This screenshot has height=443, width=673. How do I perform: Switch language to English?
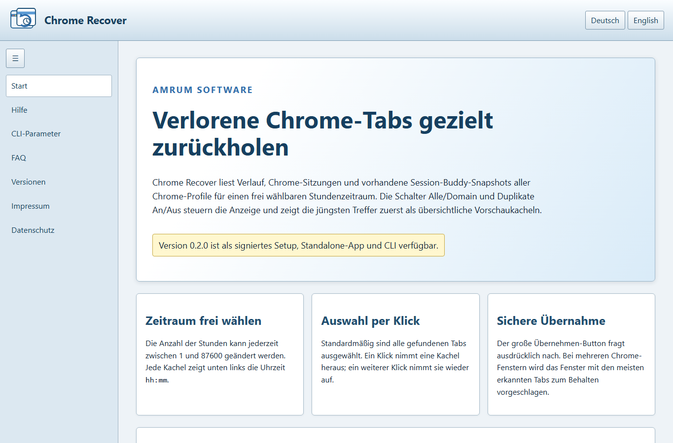[x=646, y=20]
